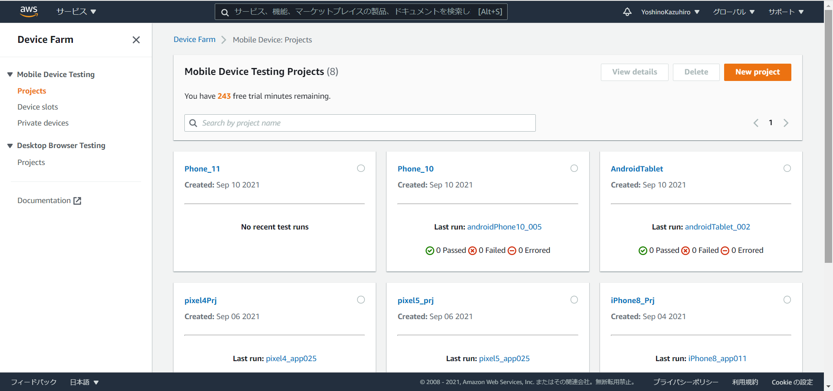Click the search magnifier in top bar
The width and height of the screenshot is (833, 391).
point(225,12)
